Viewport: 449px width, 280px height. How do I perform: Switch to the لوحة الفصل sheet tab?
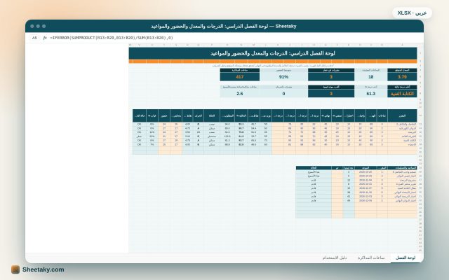point(406,258)
